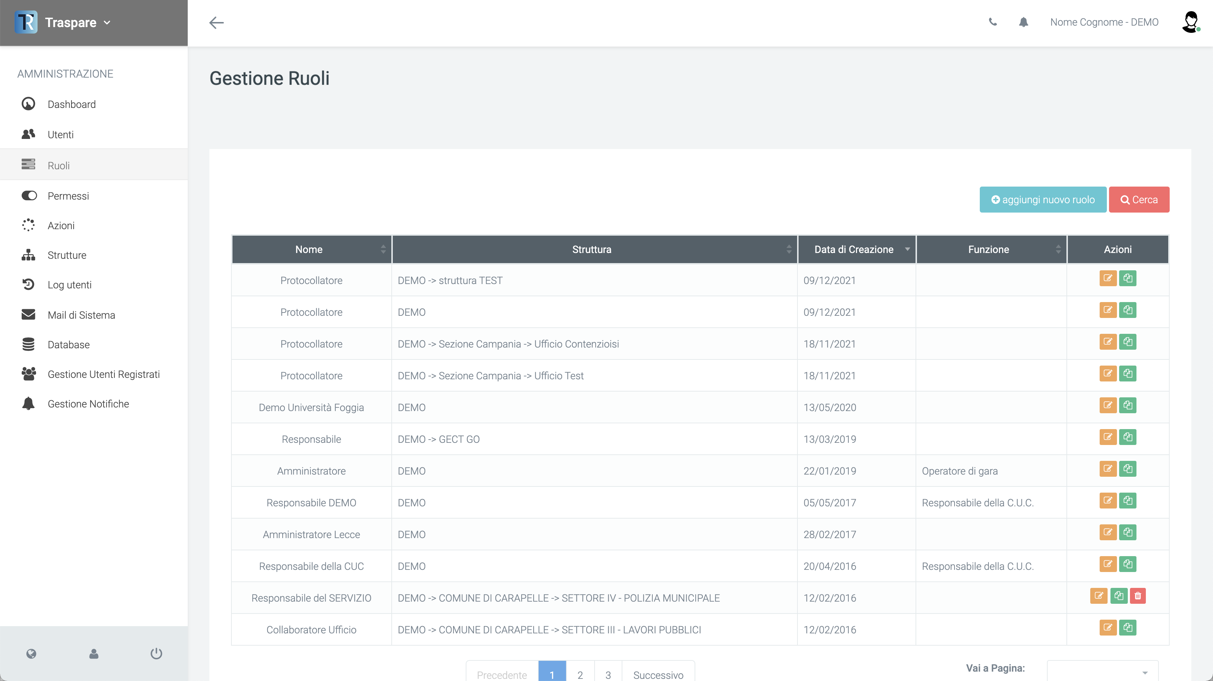Edit the Amministratore Lecce role
The width and height of the screenshot is (1213, 681).
(1108, 532)
